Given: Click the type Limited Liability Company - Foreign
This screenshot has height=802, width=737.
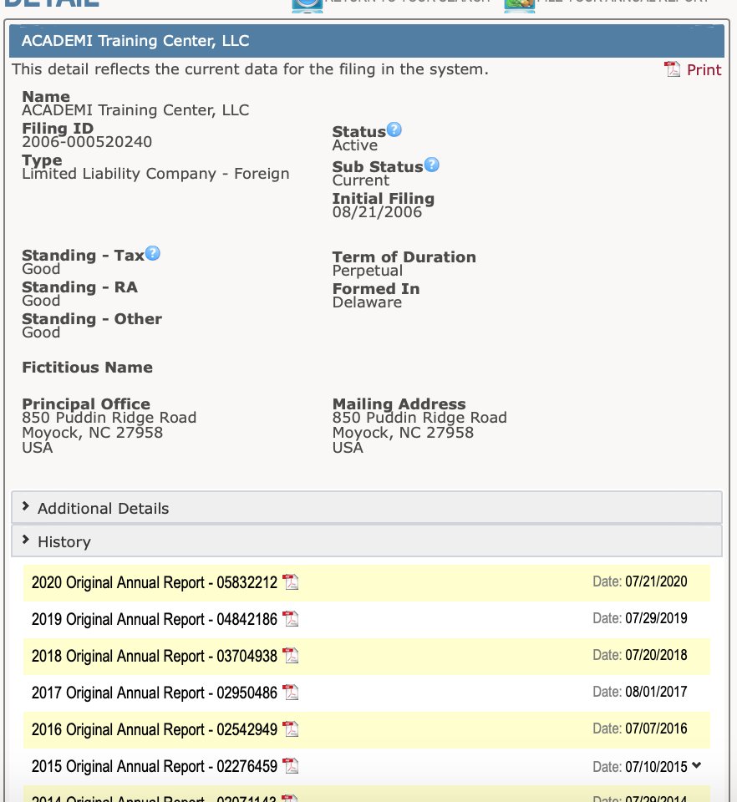Looking at the screenshot, I should click(x=155, y=174).
